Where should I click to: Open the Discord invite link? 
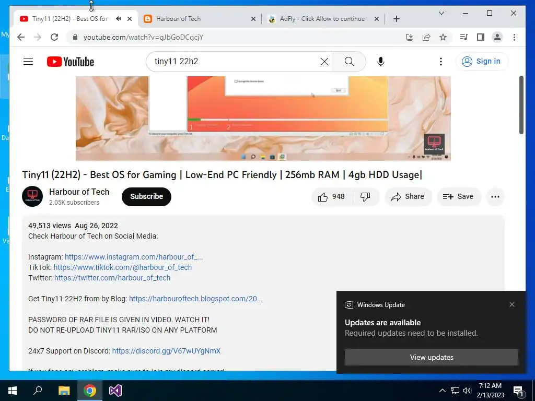click(166, 351)
